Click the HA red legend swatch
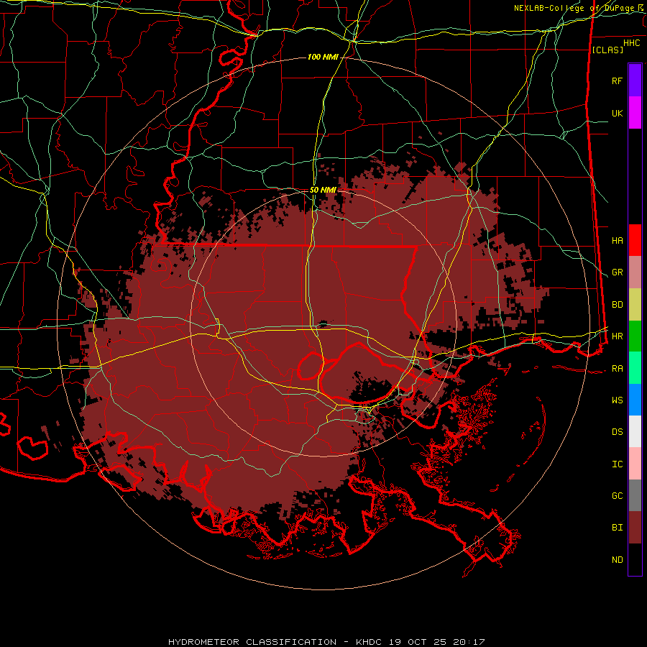647x647 pixels. pos(635,240)
